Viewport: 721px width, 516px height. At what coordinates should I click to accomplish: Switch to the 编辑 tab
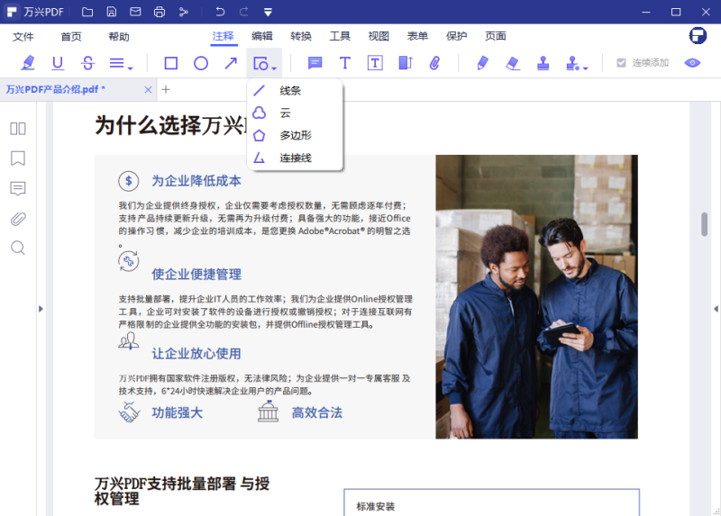pyautogui.click(x=262, y=36)
